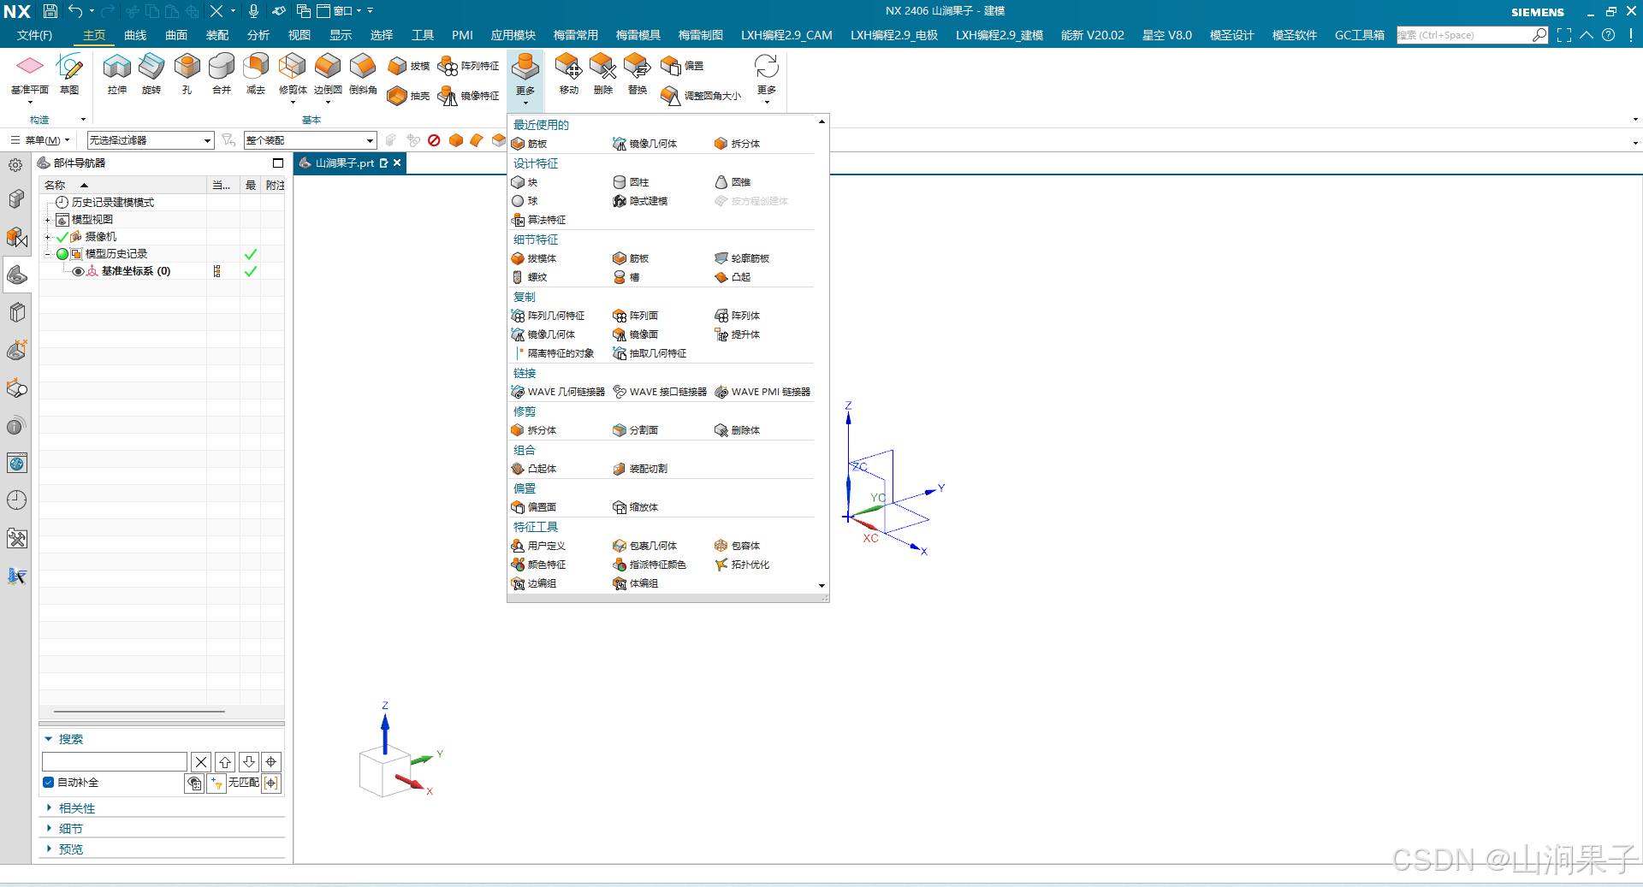Screen dimensions: 1643x887
Task: Choose 拓扑优化 in feature tools
Action: (x=742, y=565)
